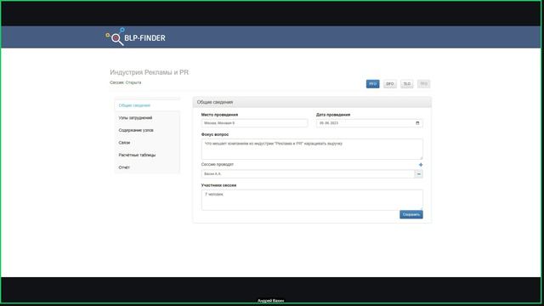
Task: Select the blue highlighted stage button
Action: coord(372,84)
